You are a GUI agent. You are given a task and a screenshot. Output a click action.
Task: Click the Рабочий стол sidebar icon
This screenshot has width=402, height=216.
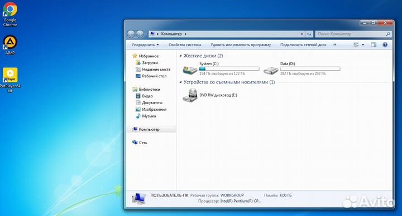coord(138,76)
